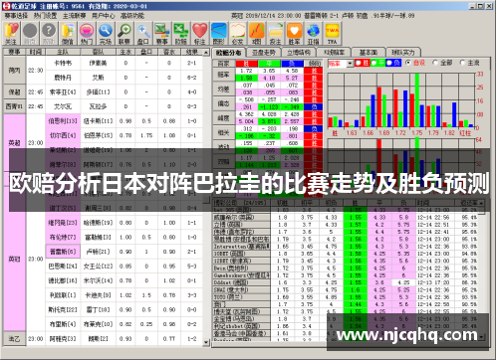Click the 盘口 column header in match list
The height and width of the screenshot is (360, 498).
pyautogui.click(x=146, y=52)
